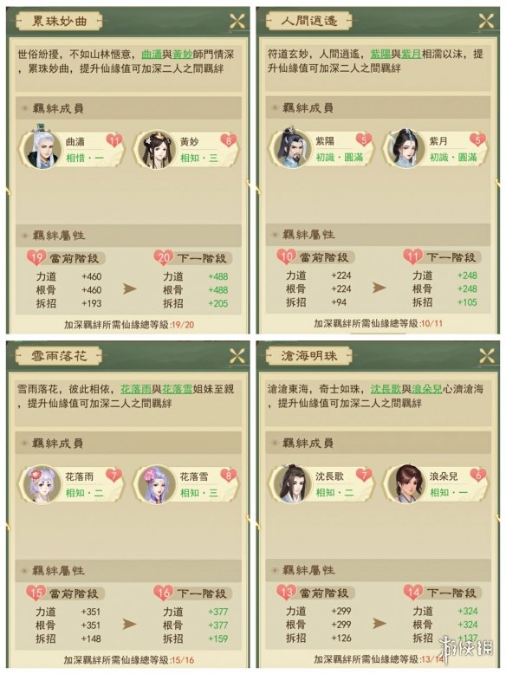
Task: Open the 黃妙 character link in description
Action: coord(182,55)
